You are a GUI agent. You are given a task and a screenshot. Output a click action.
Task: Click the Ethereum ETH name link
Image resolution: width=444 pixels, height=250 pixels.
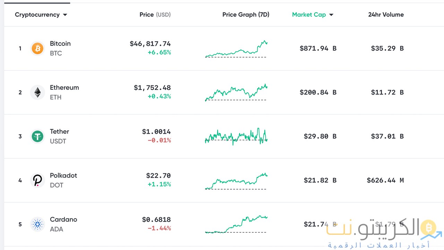pyautogui.click(x=65, y=87)
